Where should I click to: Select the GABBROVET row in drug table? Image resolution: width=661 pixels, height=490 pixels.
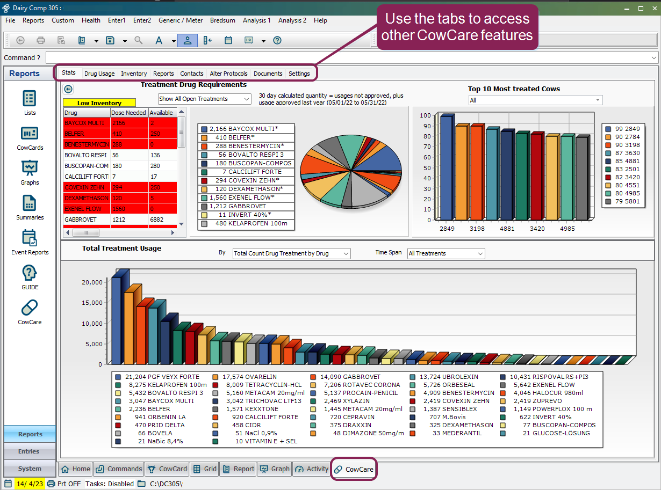tap(120, 220)
